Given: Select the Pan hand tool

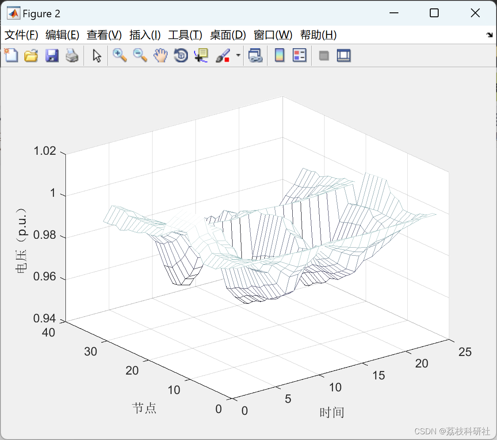Looking at the screenshot, I should [x=161, y=55].
